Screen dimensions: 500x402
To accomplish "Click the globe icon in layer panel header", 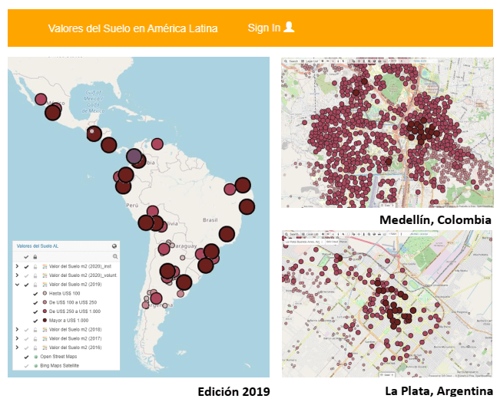I will click(x=114, y=247).
